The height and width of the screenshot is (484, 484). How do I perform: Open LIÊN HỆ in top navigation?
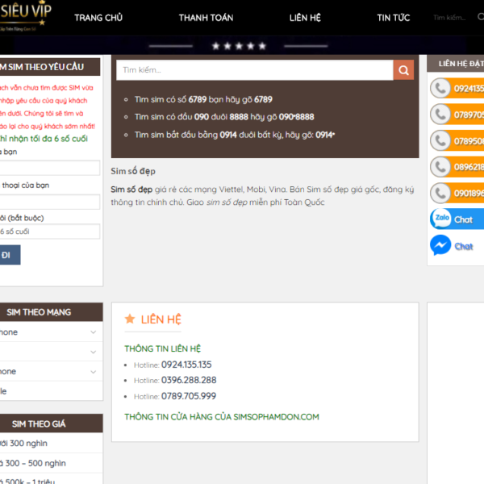305,17
